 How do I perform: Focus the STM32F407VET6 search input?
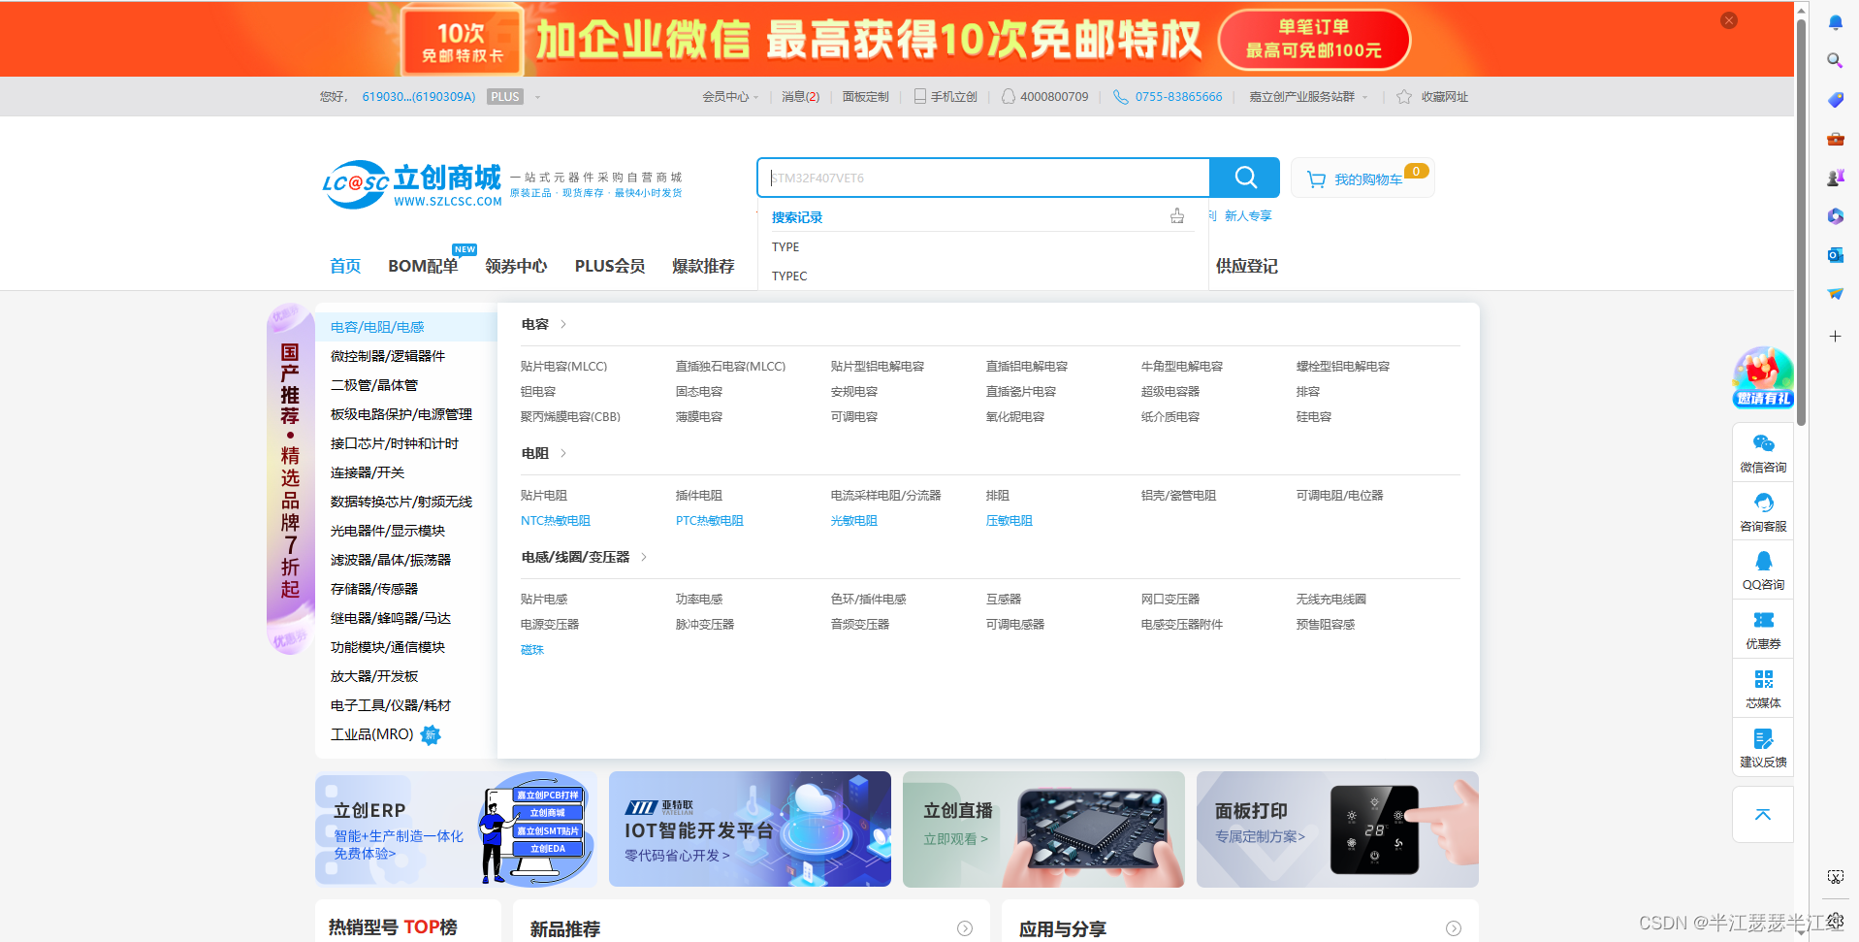(983, 178)
